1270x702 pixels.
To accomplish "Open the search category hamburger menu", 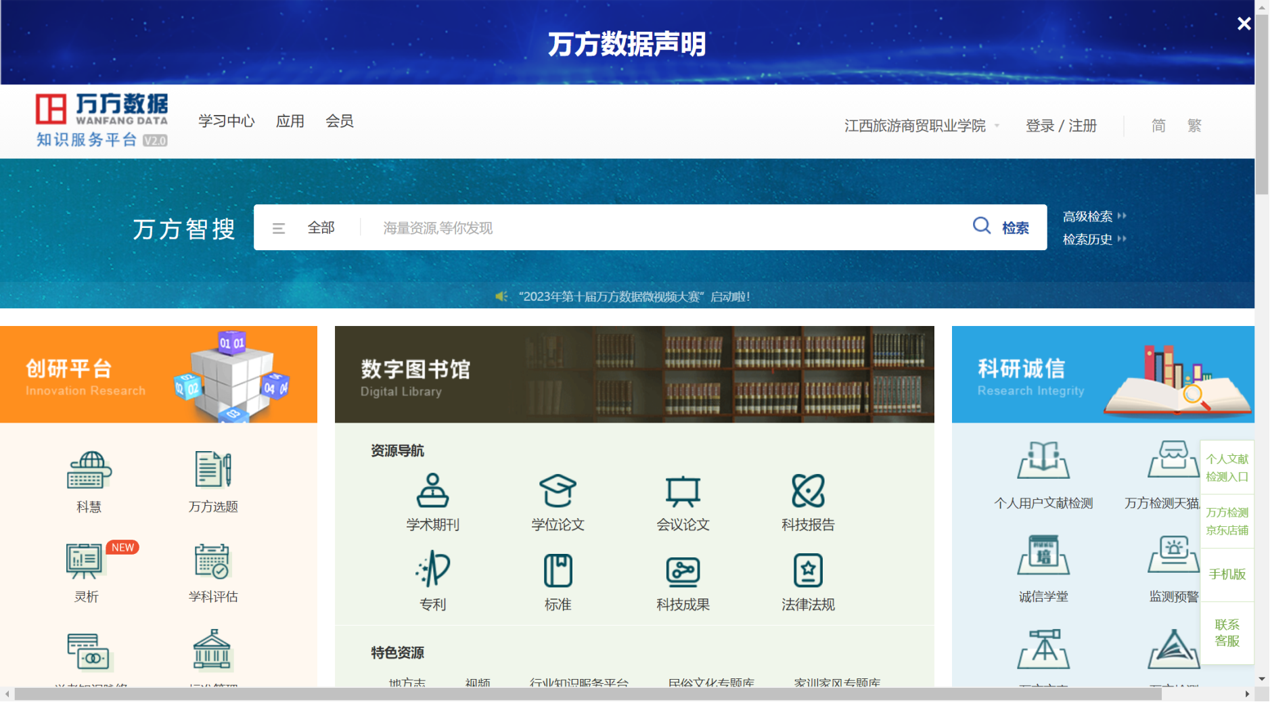I will point(278,229).
